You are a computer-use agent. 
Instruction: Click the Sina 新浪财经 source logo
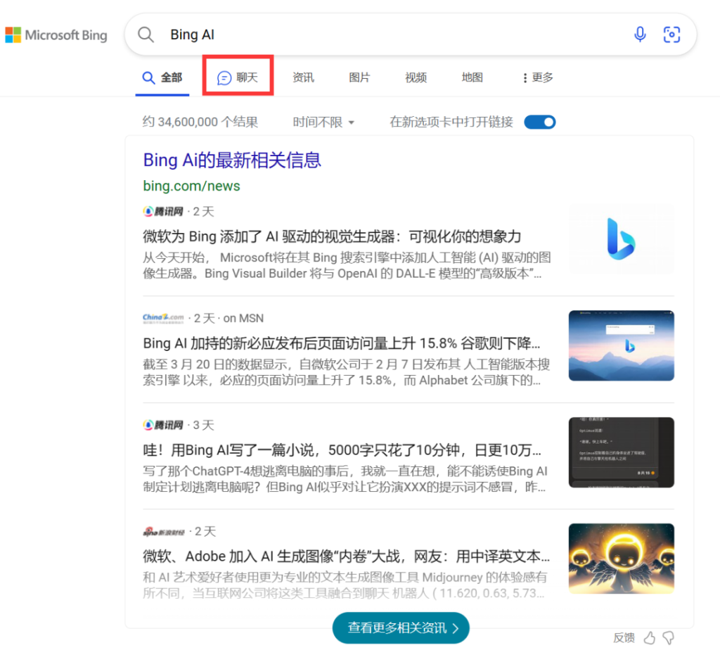pyautogui.click(x=163, y=532)
